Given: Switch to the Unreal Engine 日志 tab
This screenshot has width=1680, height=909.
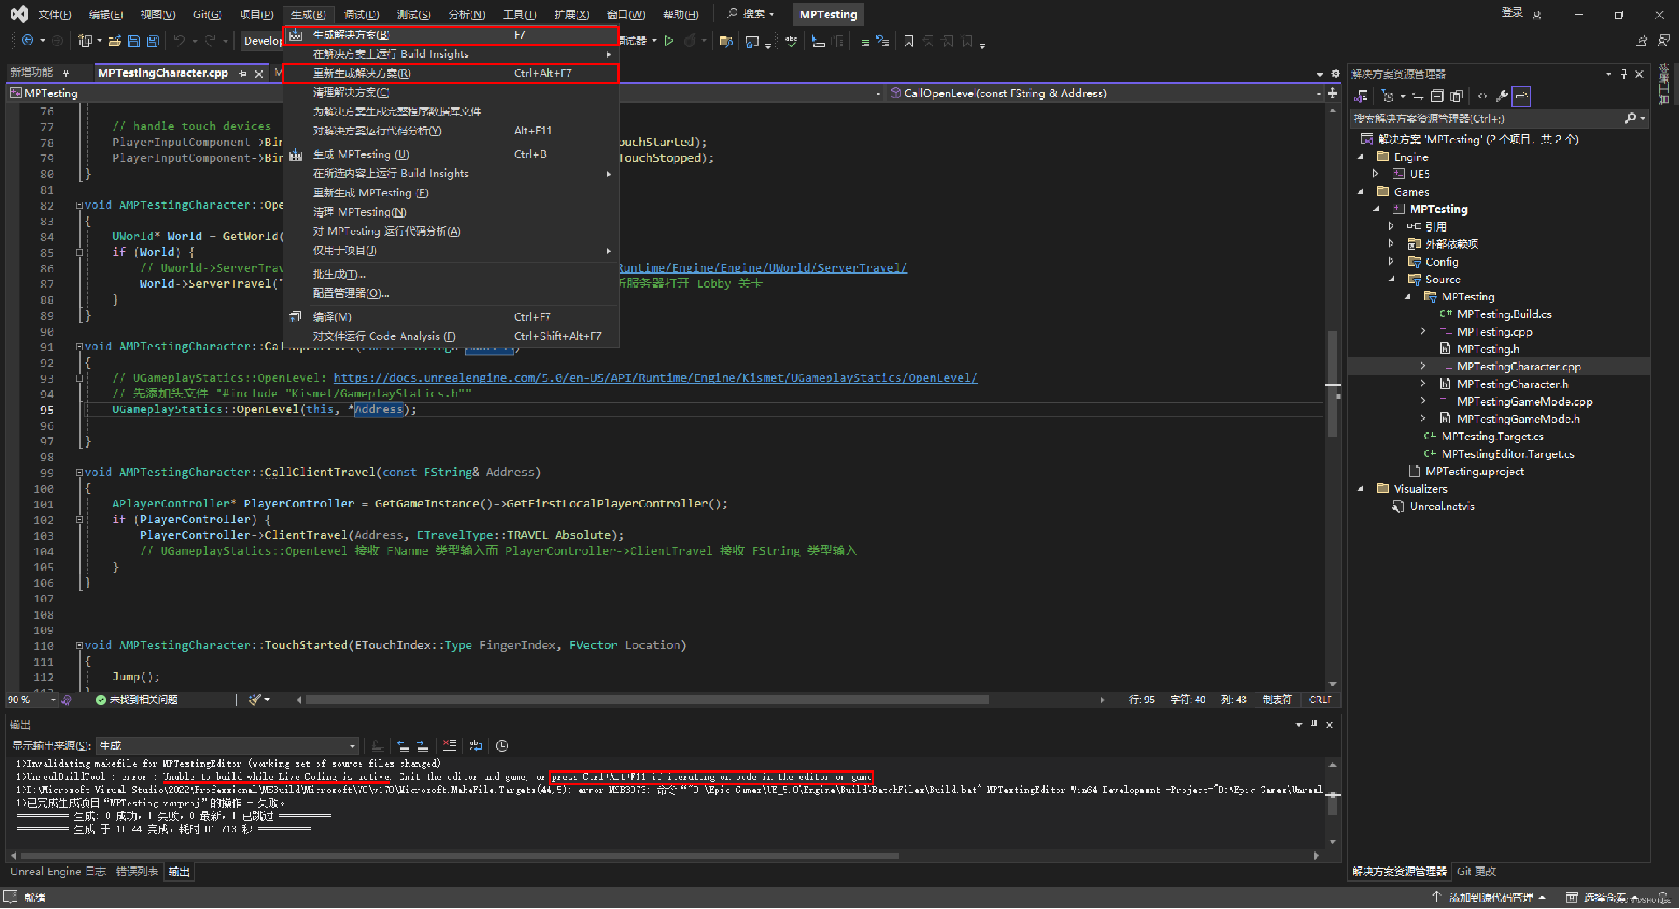Looking at the screenshot, I should coord(58,872).
